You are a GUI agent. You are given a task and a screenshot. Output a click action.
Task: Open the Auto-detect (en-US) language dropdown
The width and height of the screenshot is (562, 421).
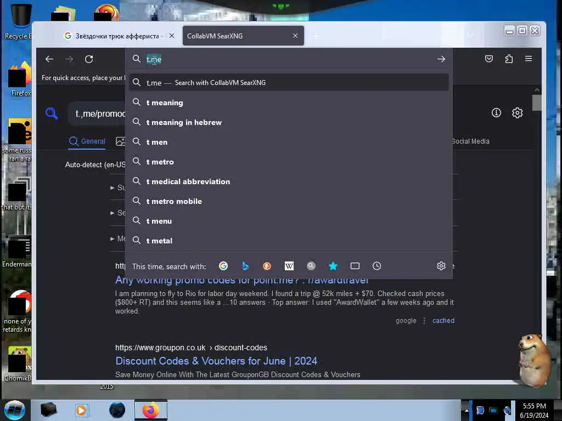[95, 164]
